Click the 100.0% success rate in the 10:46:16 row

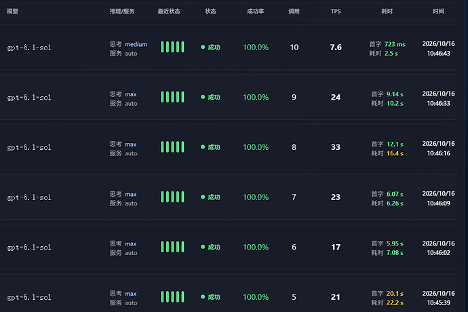pos(256,147)
